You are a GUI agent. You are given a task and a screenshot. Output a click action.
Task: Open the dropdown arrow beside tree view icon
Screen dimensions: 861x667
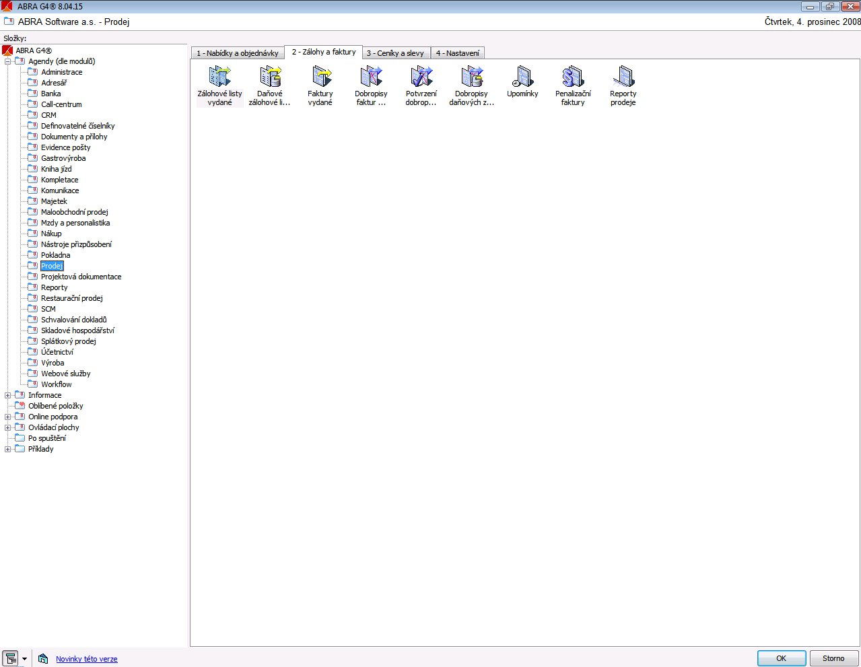click(25, 659)
